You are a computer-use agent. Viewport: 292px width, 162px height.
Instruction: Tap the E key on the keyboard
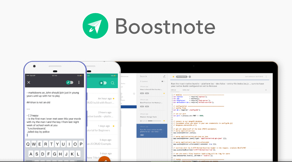tap(40, 144)
